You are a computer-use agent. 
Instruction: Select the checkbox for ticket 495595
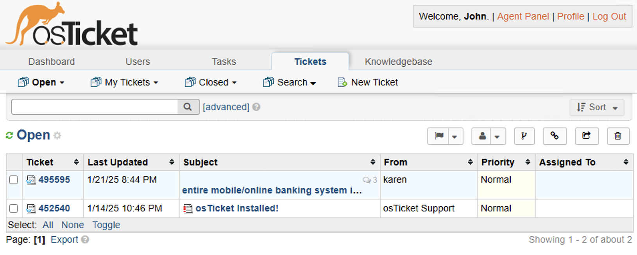click(13, 180)
